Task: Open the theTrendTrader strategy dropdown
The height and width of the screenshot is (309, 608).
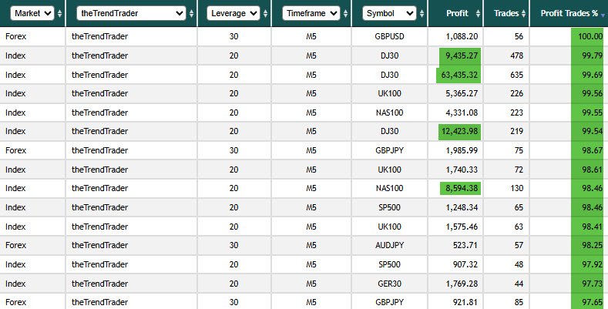Action: [x=132, y=13]
